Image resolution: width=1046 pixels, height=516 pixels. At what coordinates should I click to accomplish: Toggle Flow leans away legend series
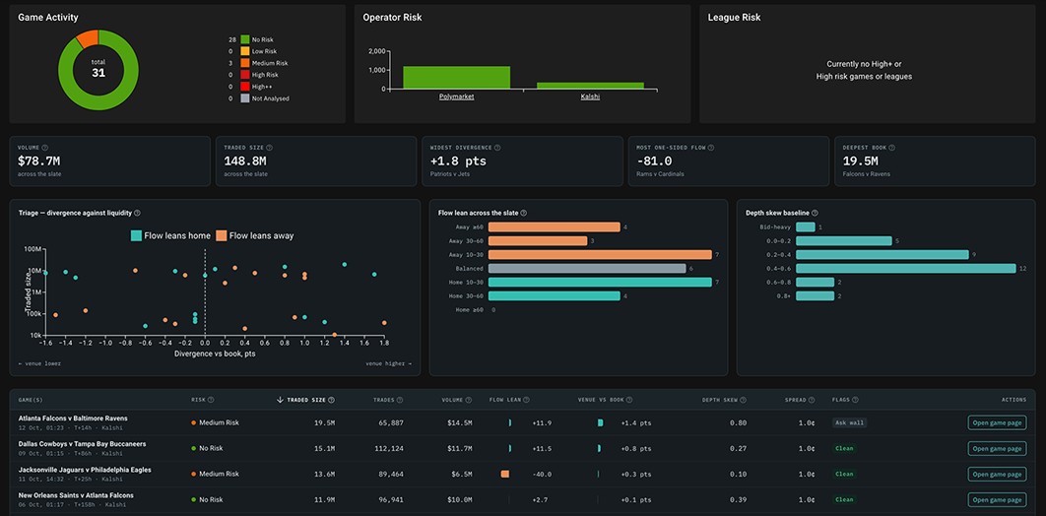coord(255,235)
